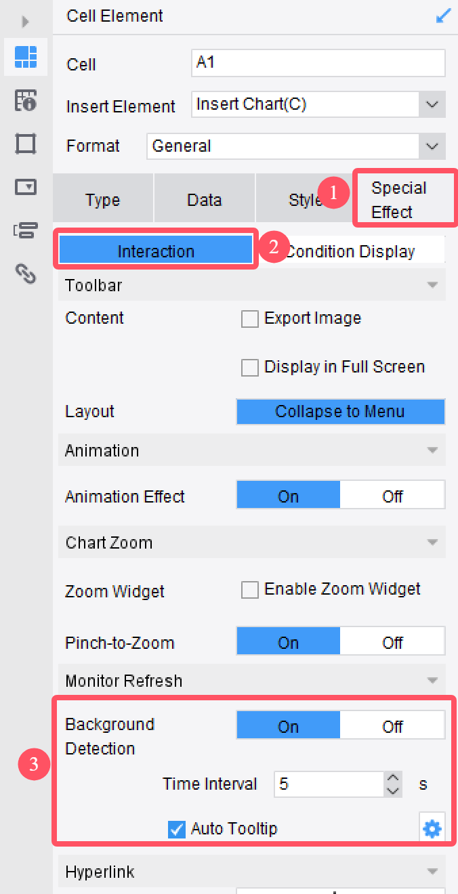This screenshot has height=894, width=458.
Task: Click the square frame panel icon in sidebar
Action: 25,144
